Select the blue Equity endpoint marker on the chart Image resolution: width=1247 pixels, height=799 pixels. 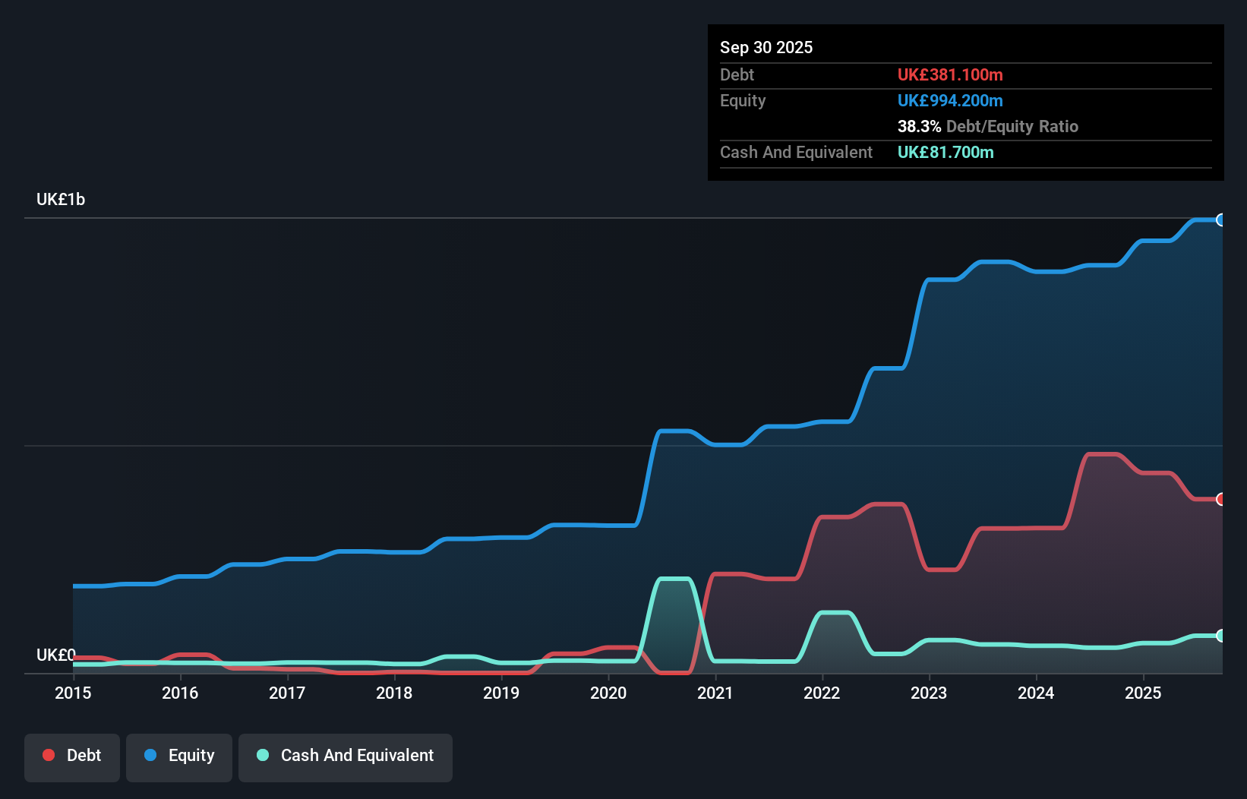(1220, 220)
